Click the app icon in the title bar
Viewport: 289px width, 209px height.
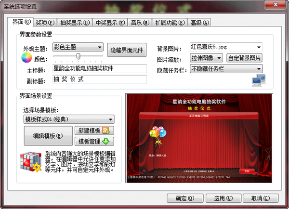pos(6,6)
